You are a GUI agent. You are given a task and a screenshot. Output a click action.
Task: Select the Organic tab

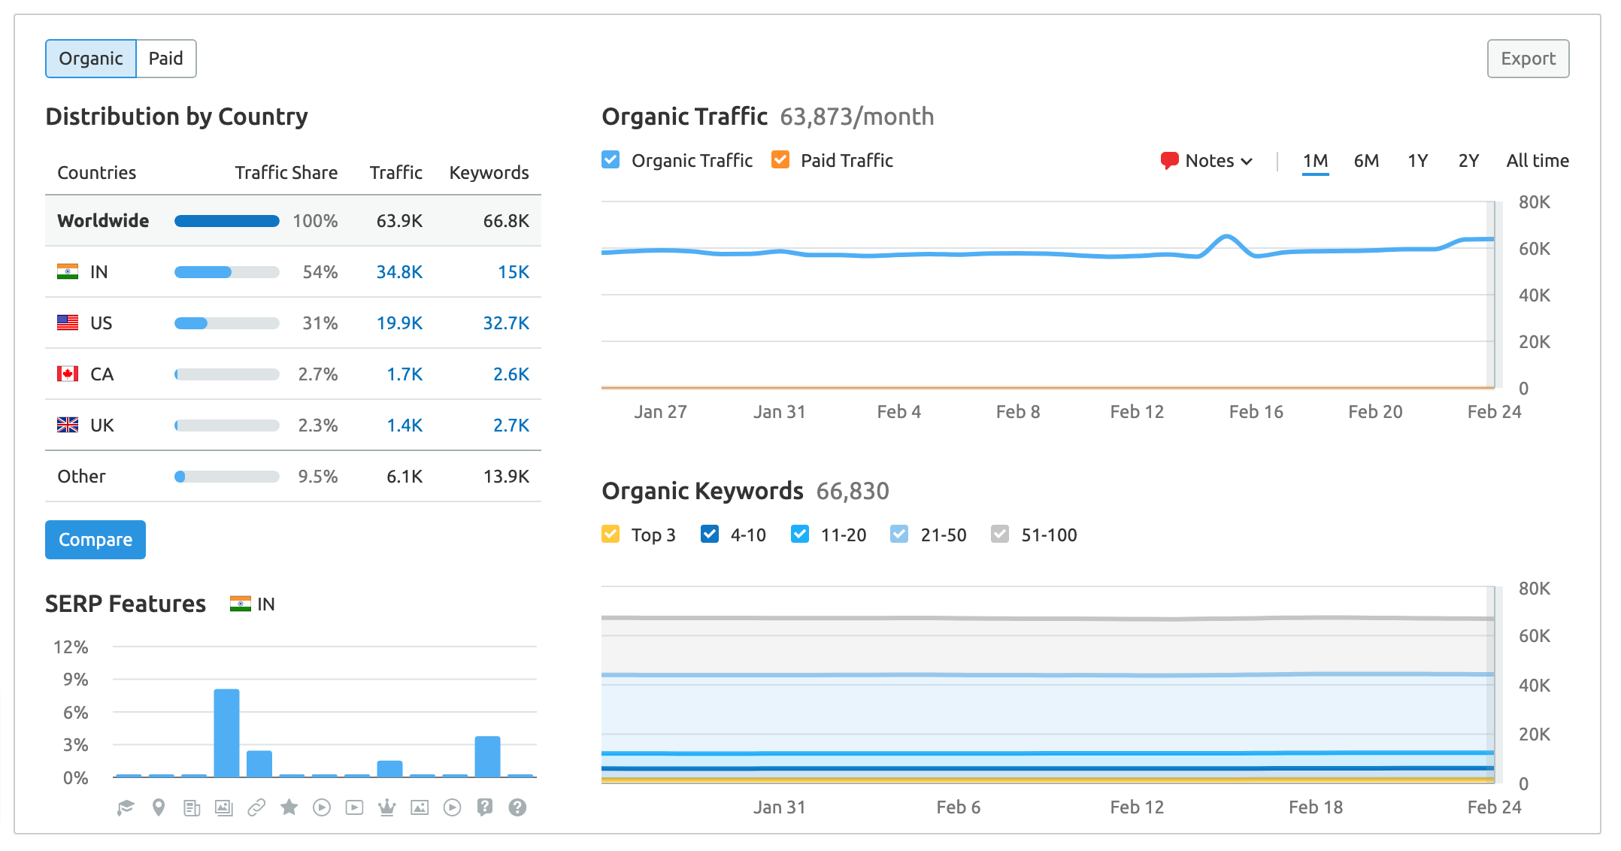coord(91,58)
